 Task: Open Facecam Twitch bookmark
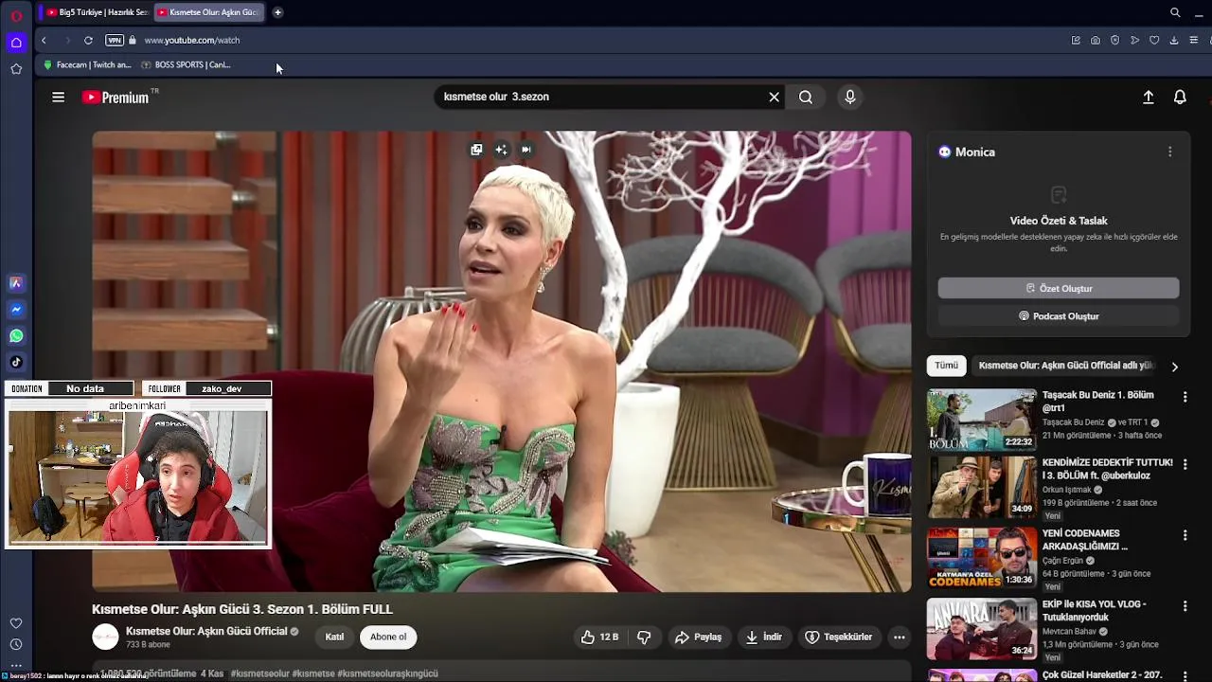(x=88, y=65)
